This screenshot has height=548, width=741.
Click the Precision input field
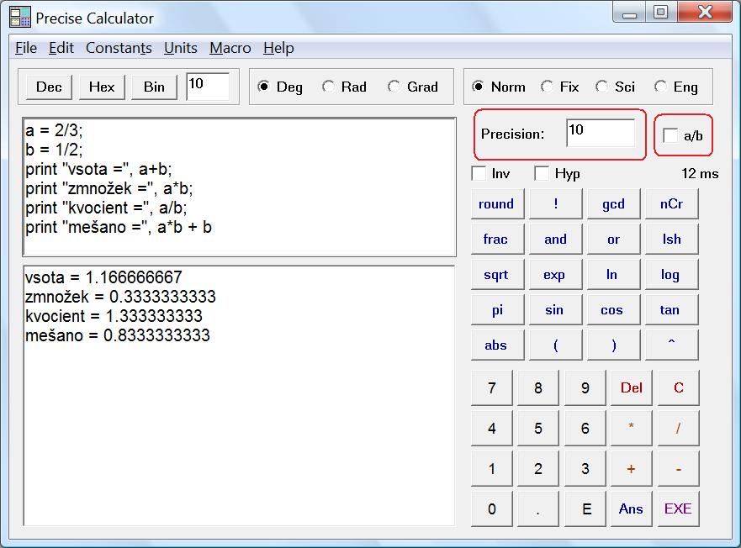(x=600, y=134)
